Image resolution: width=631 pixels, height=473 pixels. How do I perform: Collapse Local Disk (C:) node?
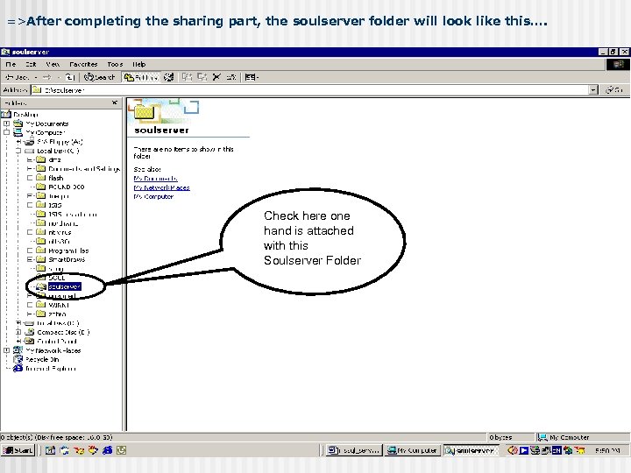[x=18, y=151]
